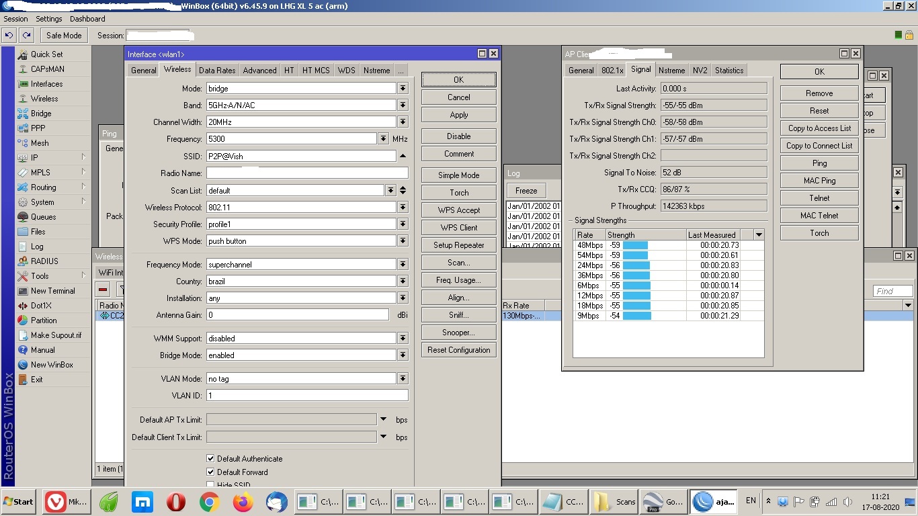Image resolution: width=918 pixels, height=516 pixels.
Task: Open Files sidebar item
Action: 38,232
